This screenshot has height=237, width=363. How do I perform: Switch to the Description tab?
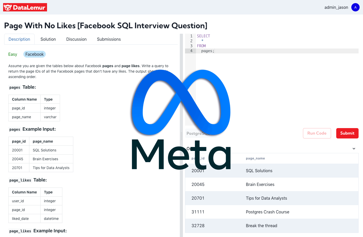click(x=19, y=39)
